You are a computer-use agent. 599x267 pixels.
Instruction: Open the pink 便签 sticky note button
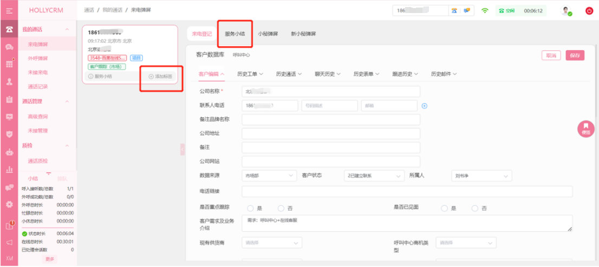click(586, 129)
